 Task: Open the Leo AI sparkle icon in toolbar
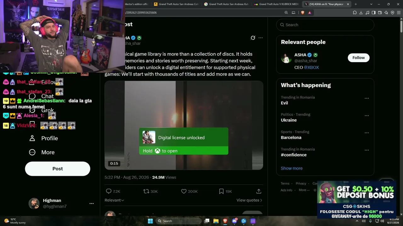tap(386, 13)
